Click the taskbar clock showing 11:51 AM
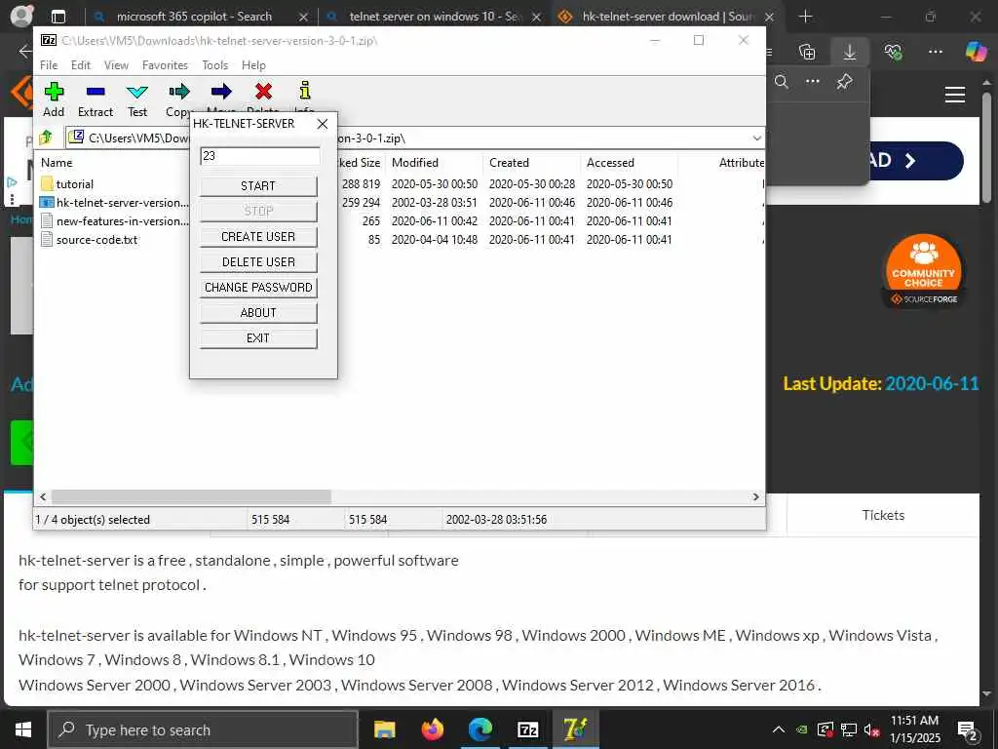The width and height of the screenshot is (998, 749). (x=914, y=729)
